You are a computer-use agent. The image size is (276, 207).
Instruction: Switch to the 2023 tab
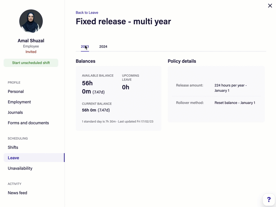coord(85,46)
